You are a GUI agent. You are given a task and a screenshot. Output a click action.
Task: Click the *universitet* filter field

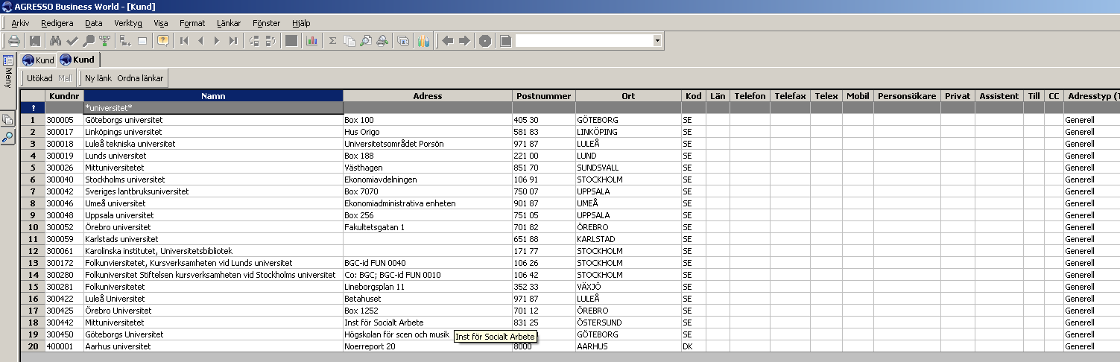[x=213, y=108]
